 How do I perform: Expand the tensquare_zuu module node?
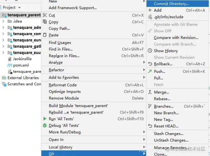click(3, 52)
